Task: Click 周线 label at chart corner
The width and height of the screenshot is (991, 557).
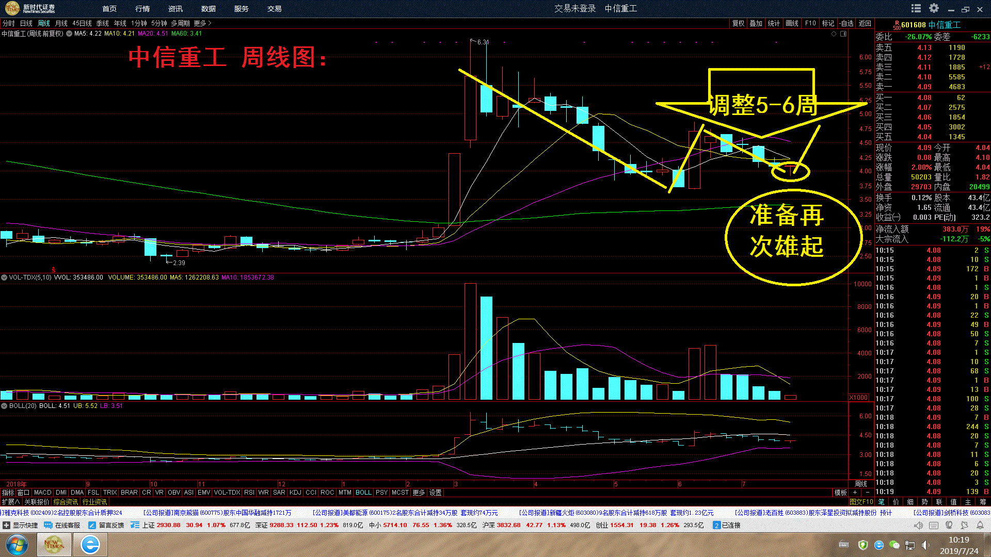Action: point(861,484)
